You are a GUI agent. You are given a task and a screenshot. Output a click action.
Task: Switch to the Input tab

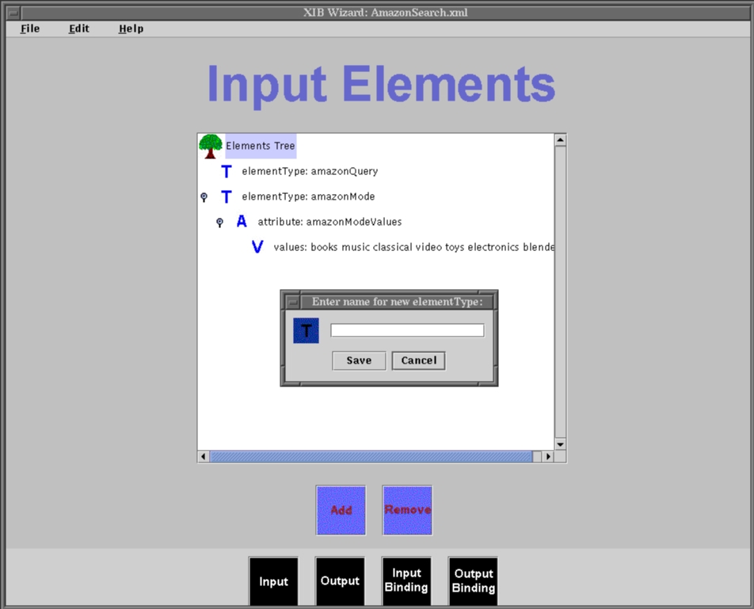click(273, 581)
